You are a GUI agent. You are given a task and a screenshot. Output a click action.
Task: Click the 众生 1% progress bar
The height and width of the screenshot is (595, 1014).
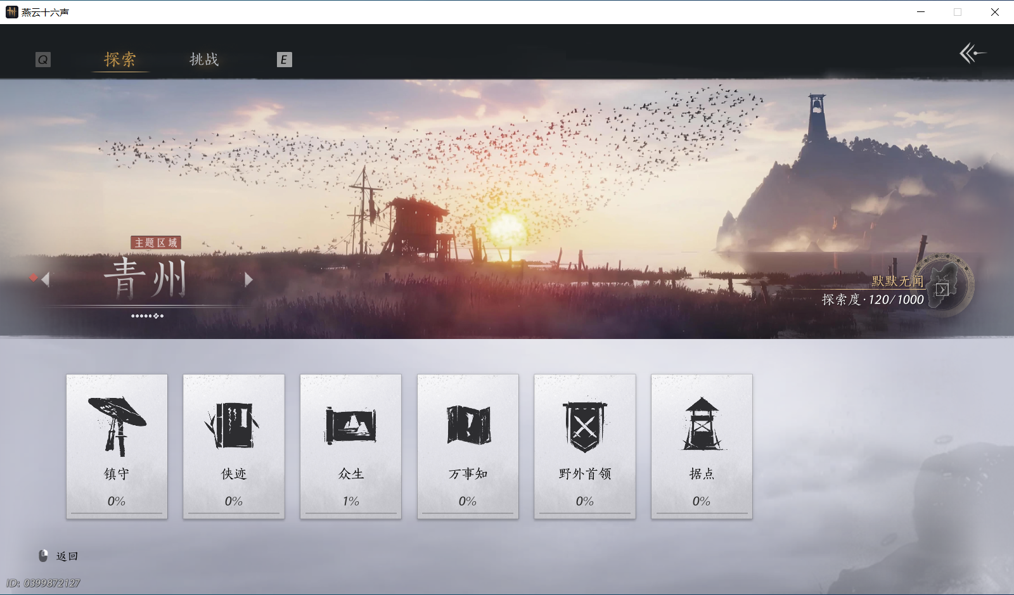pyautogui.click(x=350, y=513)
